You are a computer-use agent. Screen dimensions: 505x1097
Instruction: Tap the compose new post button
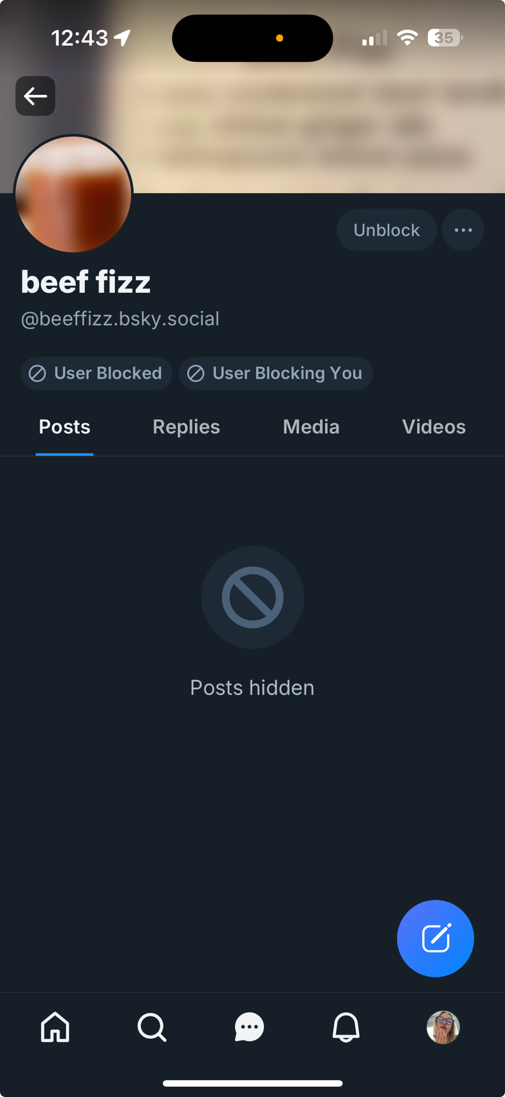click(435, 938)
